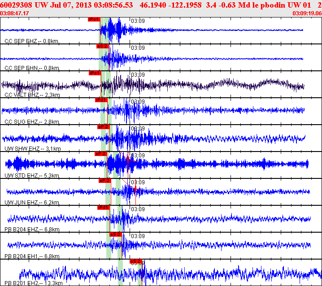The height and width of the screenshot is (286, 322).
Task: Click the station label CC VALT BHZ -- 2.3km
Action: [x=32, y=95]
